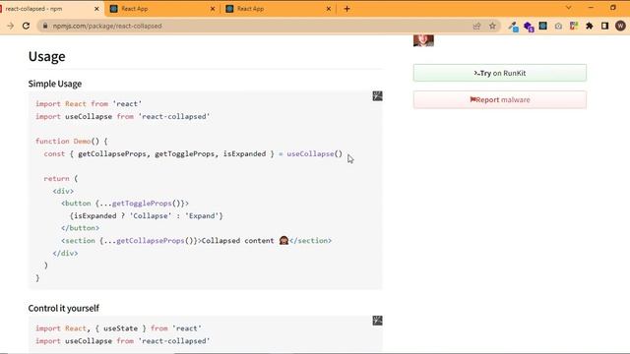Click the browser forward arrow
630x354 pixels.
tap(11, 27)
